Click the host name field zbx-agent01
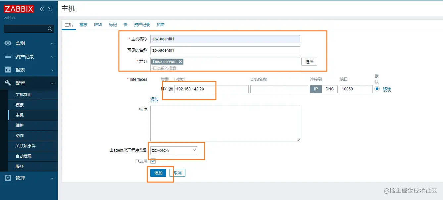Screen dimensions: 443x200 [225, 39]
